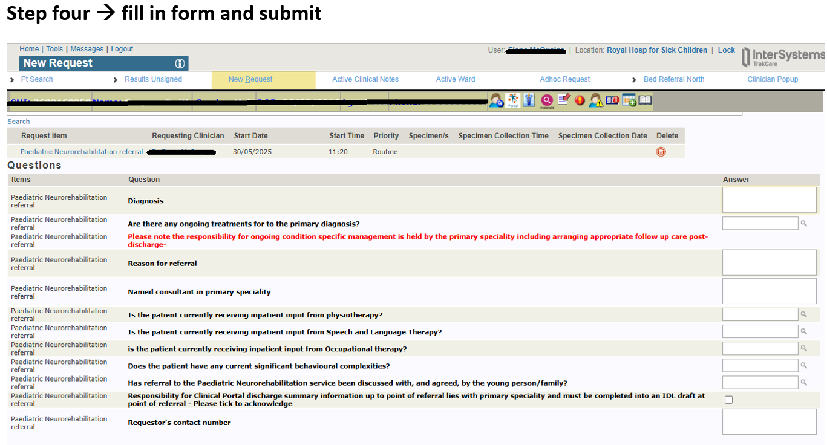
Task: Click the open book icon in patient banner
Action: coord(645,100)
